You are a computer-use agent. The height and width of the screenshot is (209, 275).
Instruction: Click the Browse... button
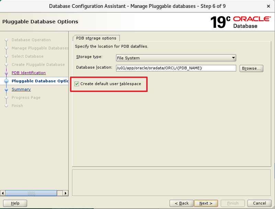[x=251, y=68]
